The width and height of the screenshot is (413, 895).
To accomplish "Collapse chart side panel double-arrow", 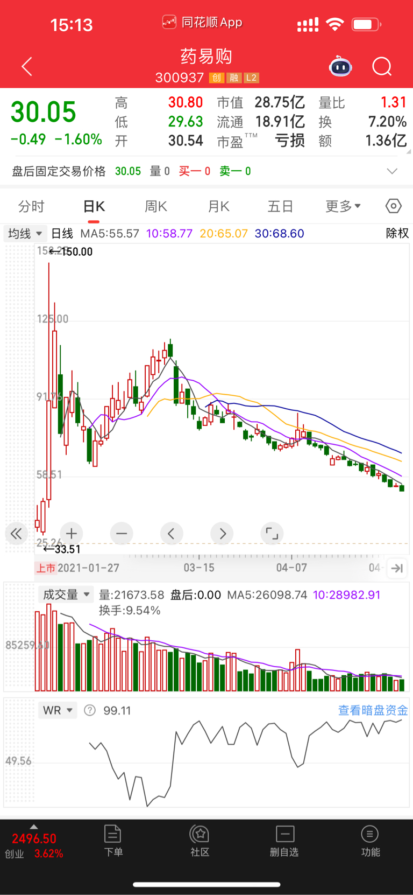I will click(16, 534).
